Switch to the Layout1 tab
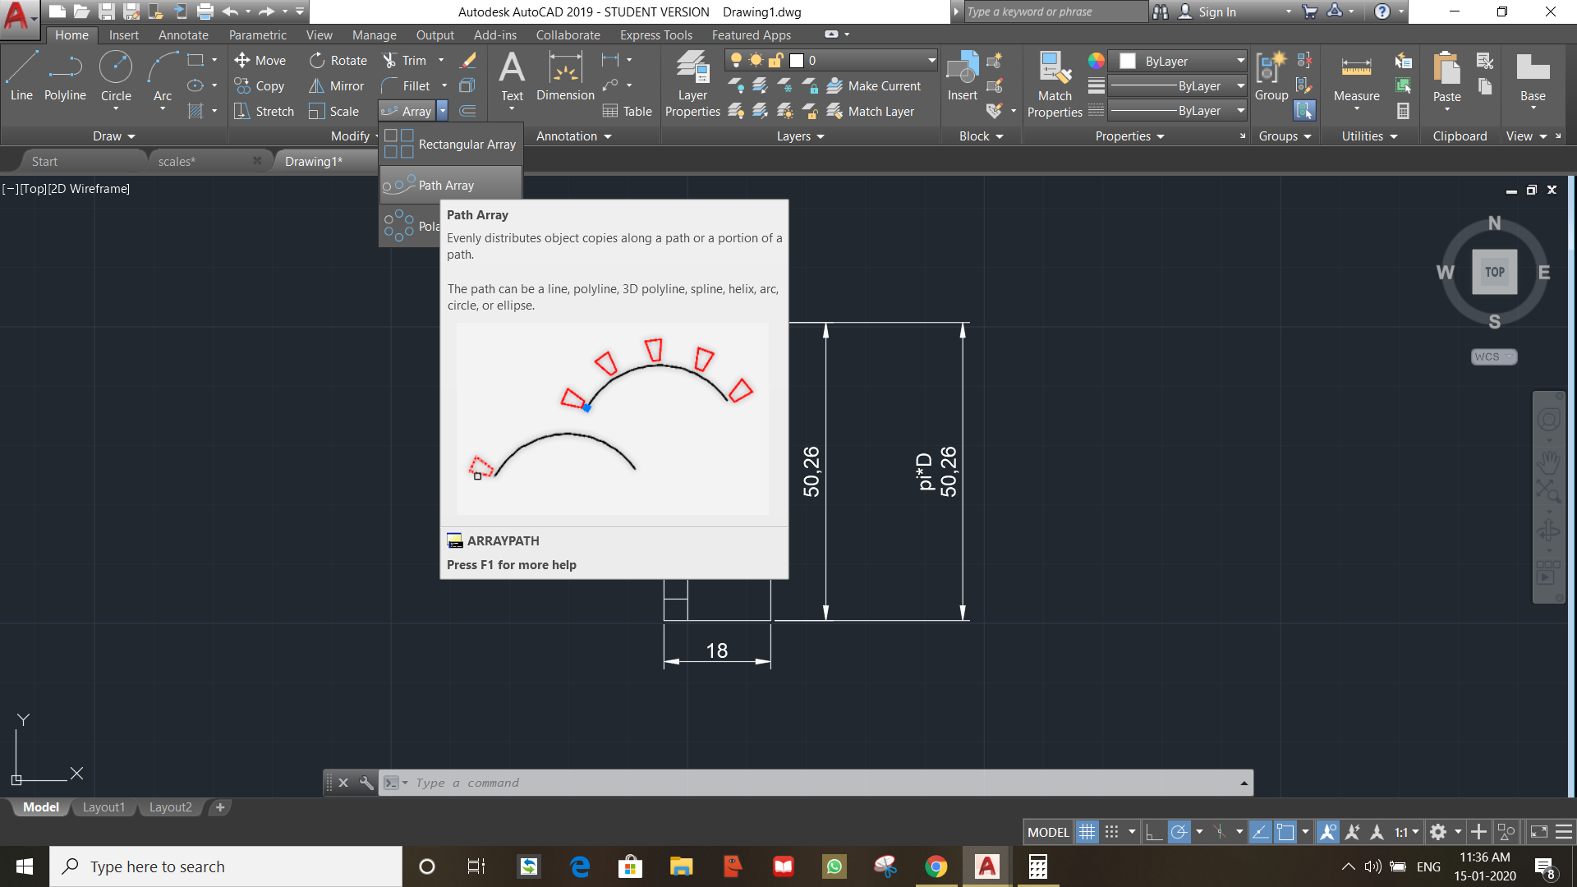Viewport: 1577px width, 887px height. click(x=103, y=807)
